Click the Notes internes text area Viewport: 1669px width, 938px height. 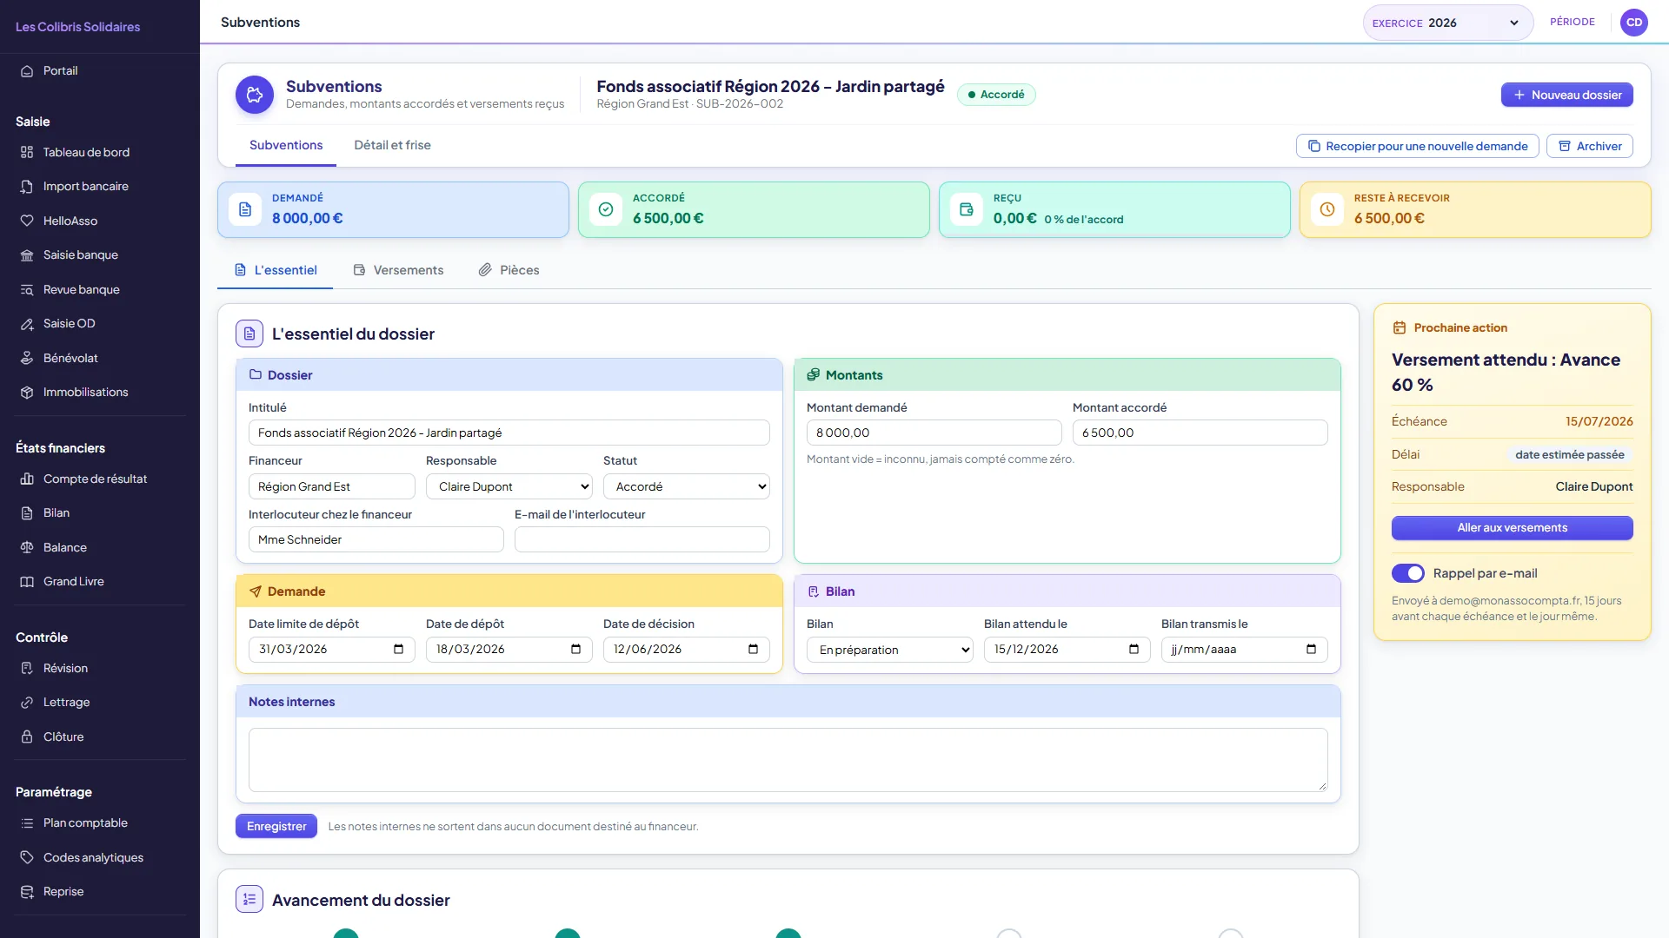coord(788,760)
